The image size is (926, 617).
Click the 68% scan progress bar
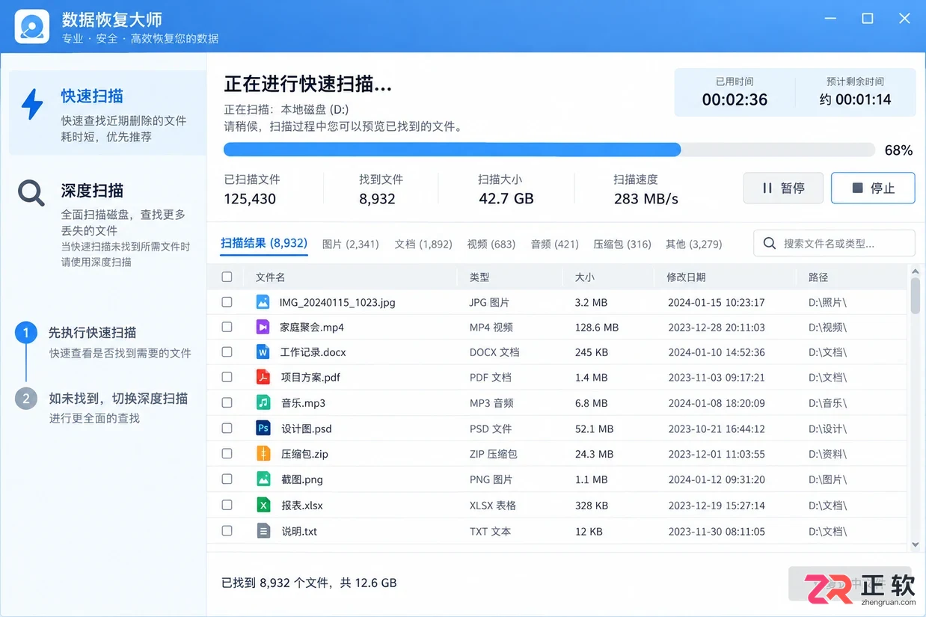(x=549, y=150)
